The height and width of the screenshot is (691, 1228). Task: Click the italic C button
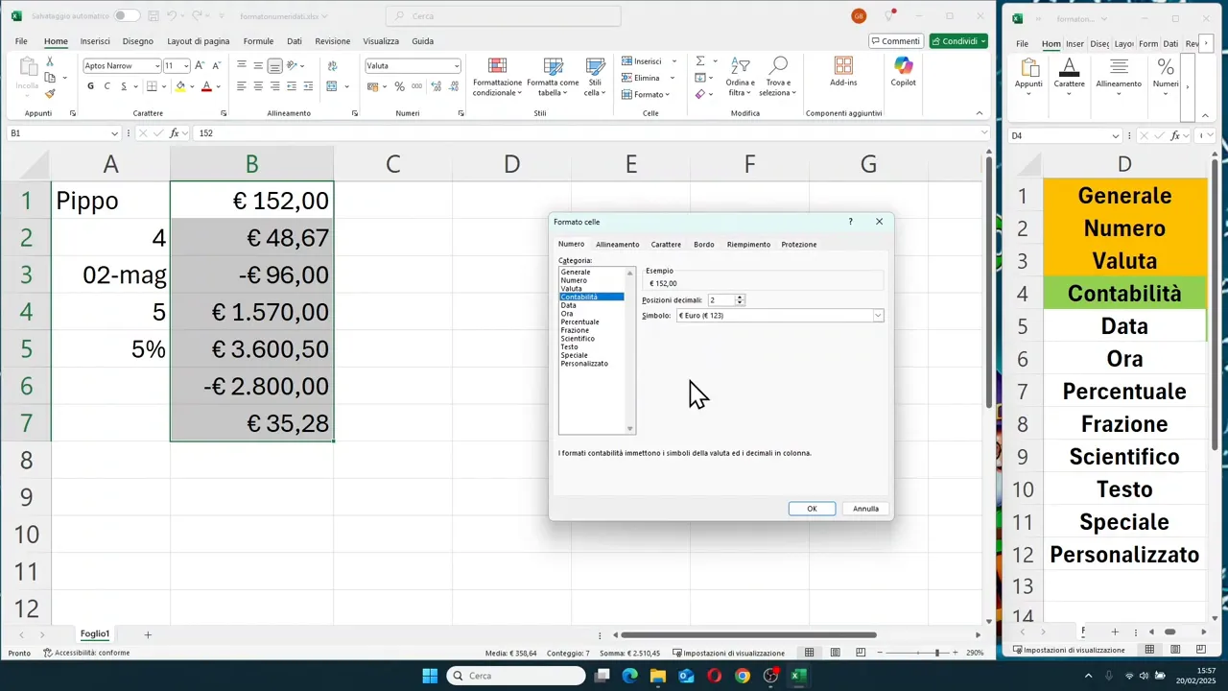pos(106,86)
